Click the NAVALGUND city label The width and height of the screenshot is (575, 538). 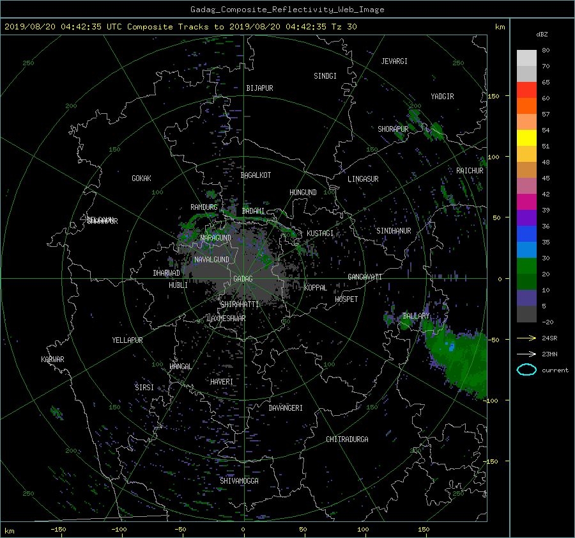click(x=211, y=260)
